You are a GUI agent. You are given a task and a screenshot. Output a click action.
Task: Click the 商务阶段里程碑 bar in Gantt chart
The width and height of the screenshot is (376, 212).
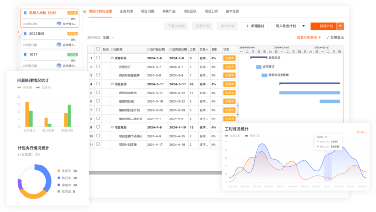point(264,75)
